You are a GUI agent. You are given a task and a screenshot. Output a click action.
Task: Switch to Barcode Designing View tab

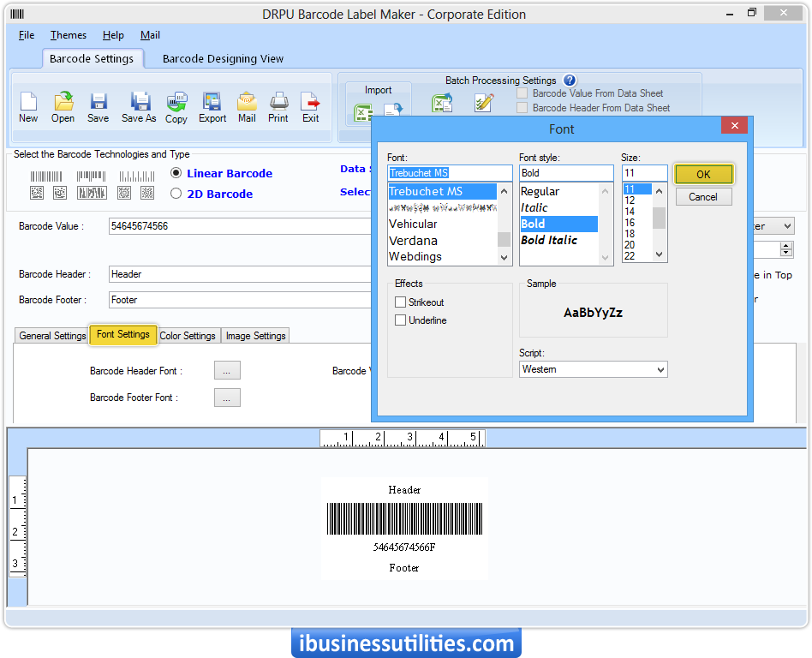(x=223, y=58)
